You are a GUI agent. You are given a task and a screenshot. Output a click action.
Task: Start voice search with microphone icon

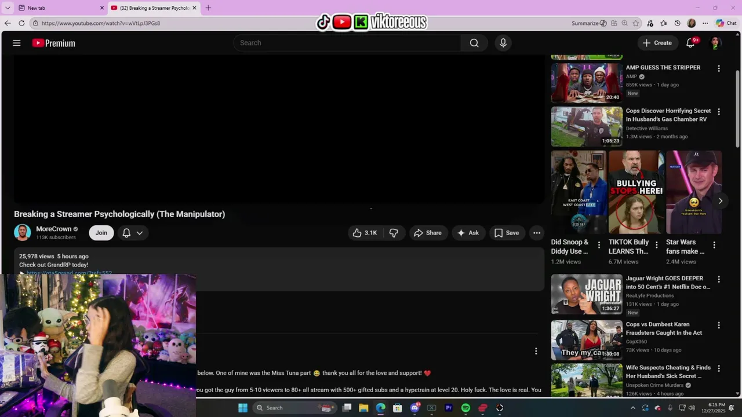(x=503, y=43)
